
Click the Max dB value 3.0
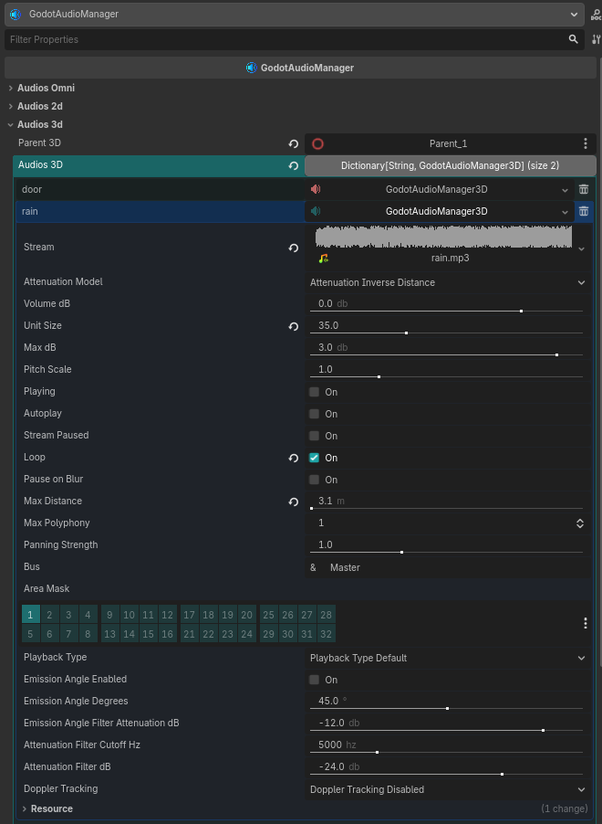326,347
